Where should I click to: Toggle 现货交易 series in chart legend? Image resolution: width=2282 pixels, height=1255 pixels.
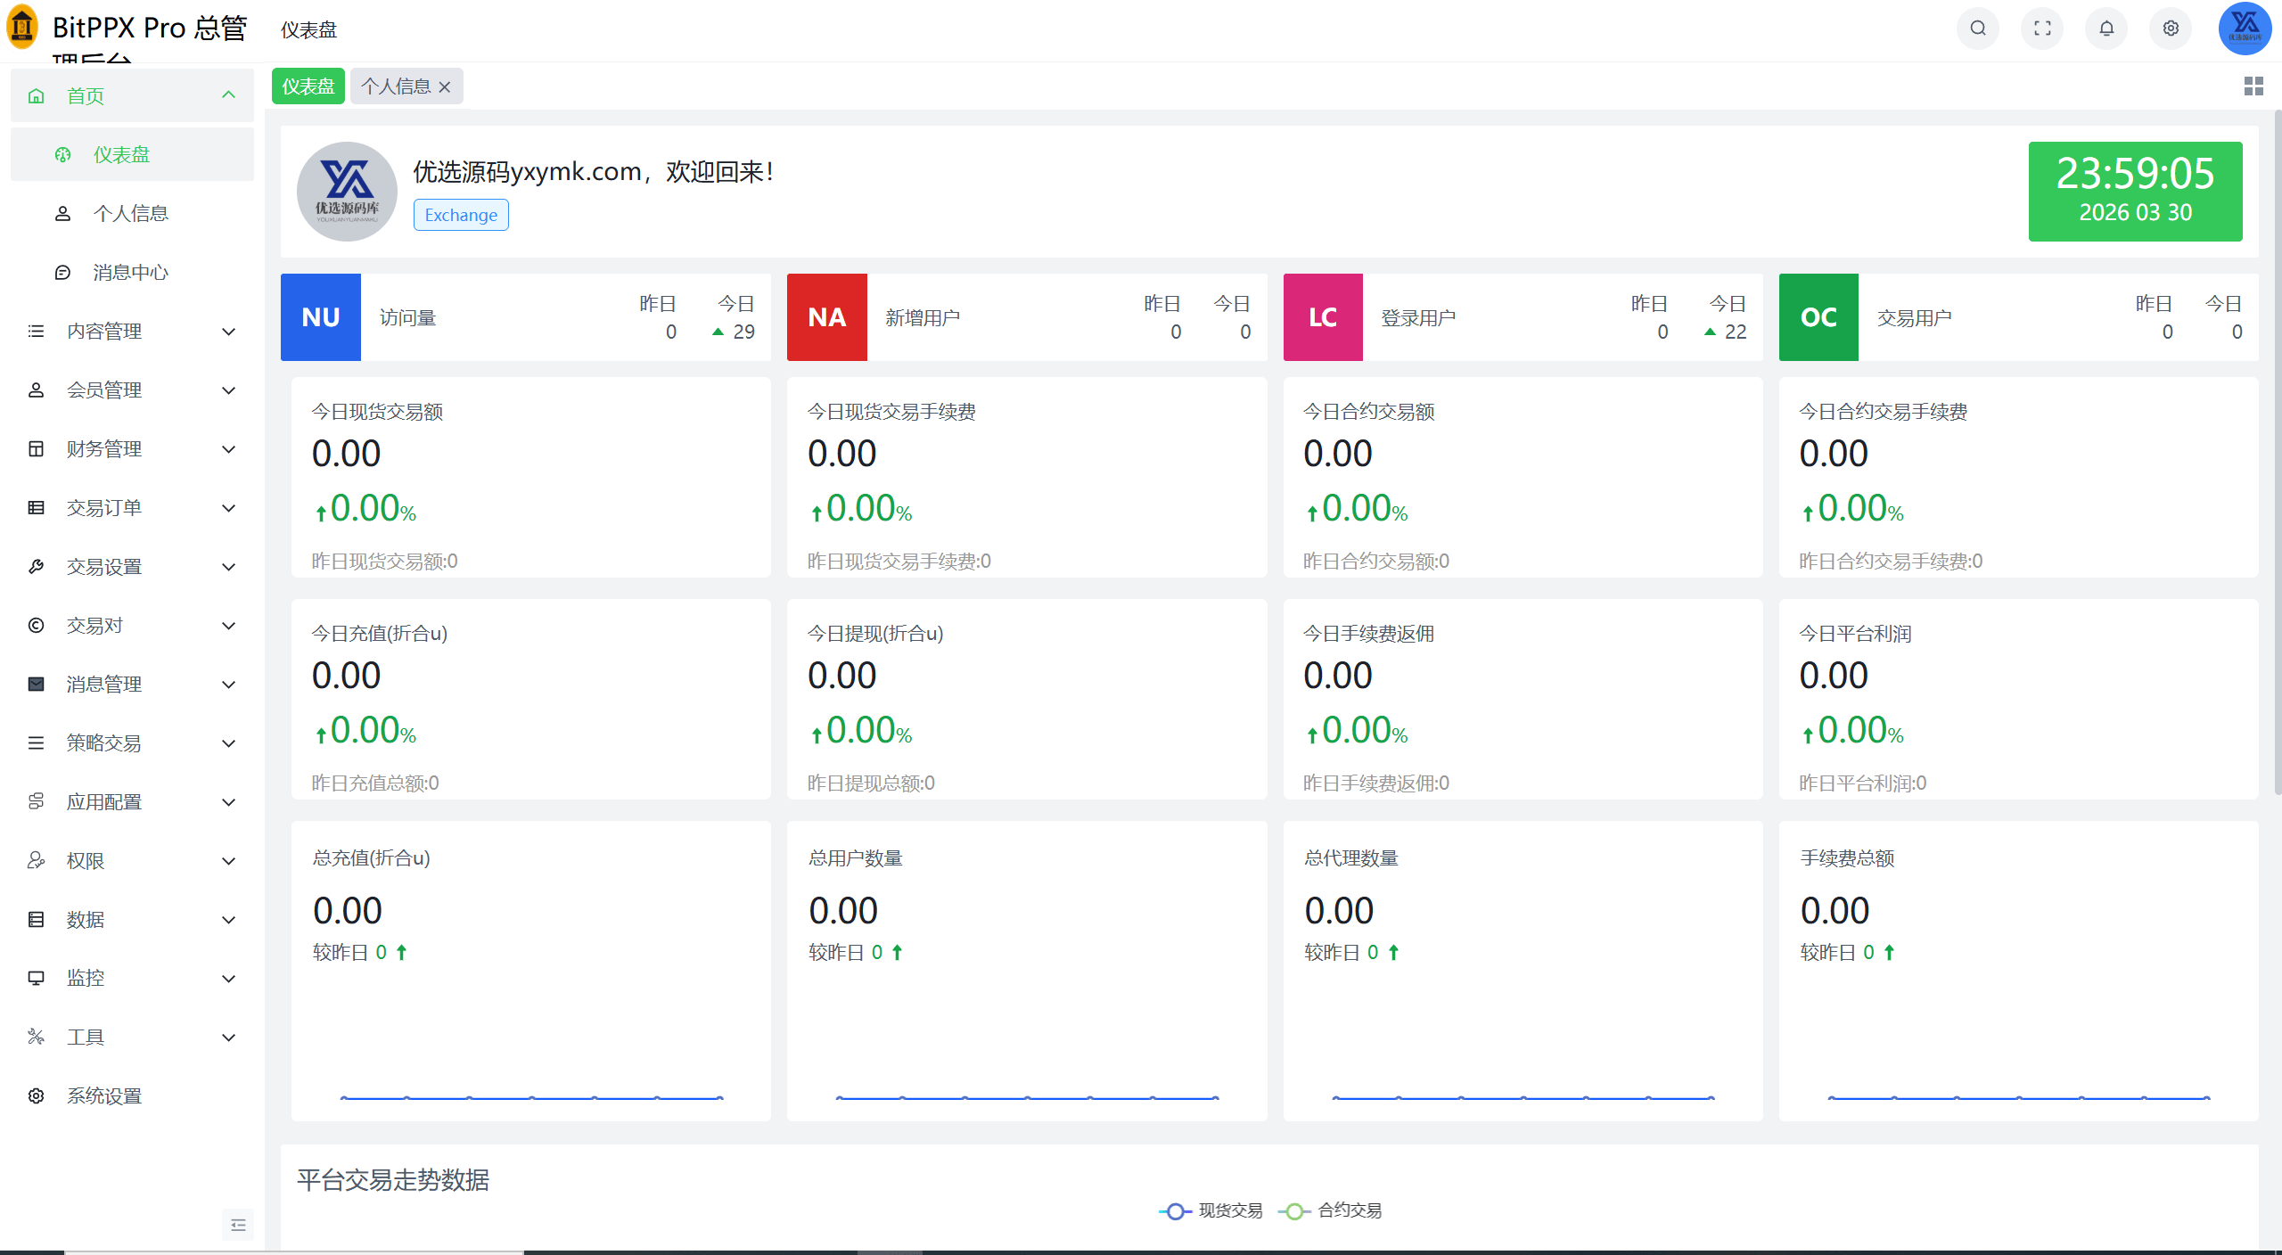(x=1211, y=1210)
